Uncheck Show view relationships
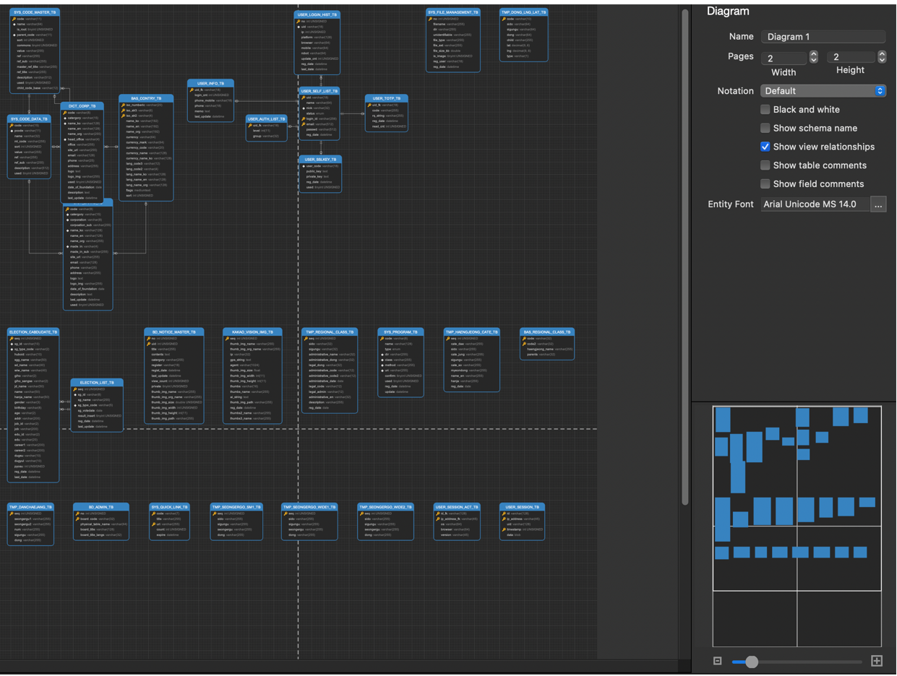897x676 pixels. point(765,147)
